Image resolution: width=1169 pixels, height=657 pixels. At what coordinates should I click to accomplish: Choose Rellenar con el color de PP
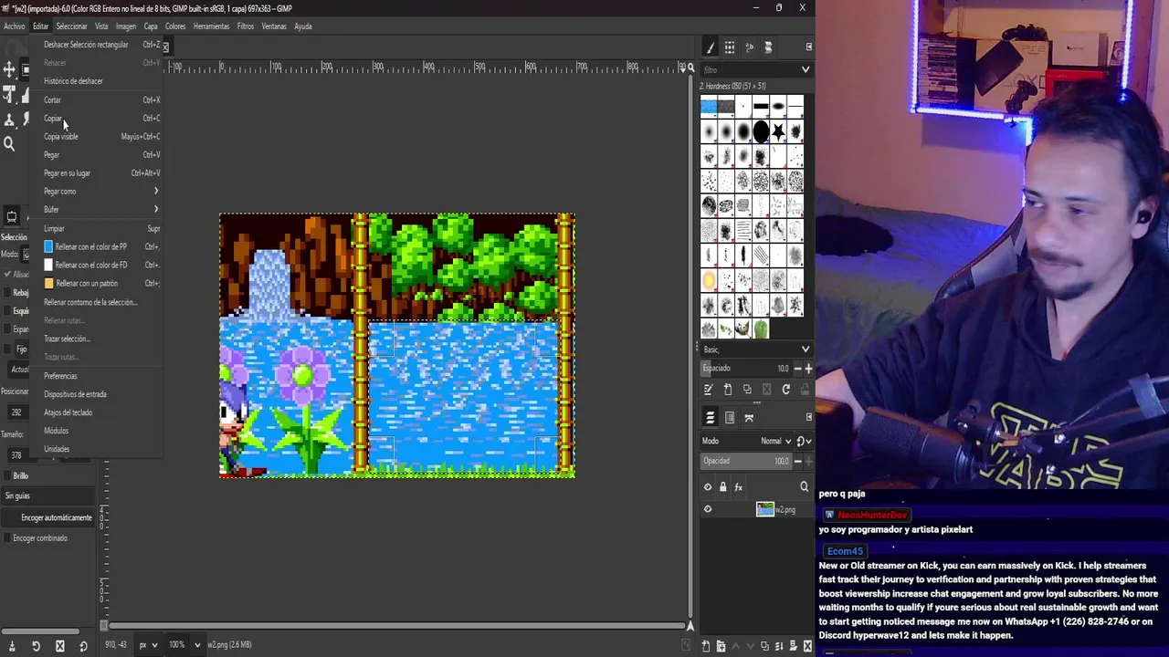[100, 247]
